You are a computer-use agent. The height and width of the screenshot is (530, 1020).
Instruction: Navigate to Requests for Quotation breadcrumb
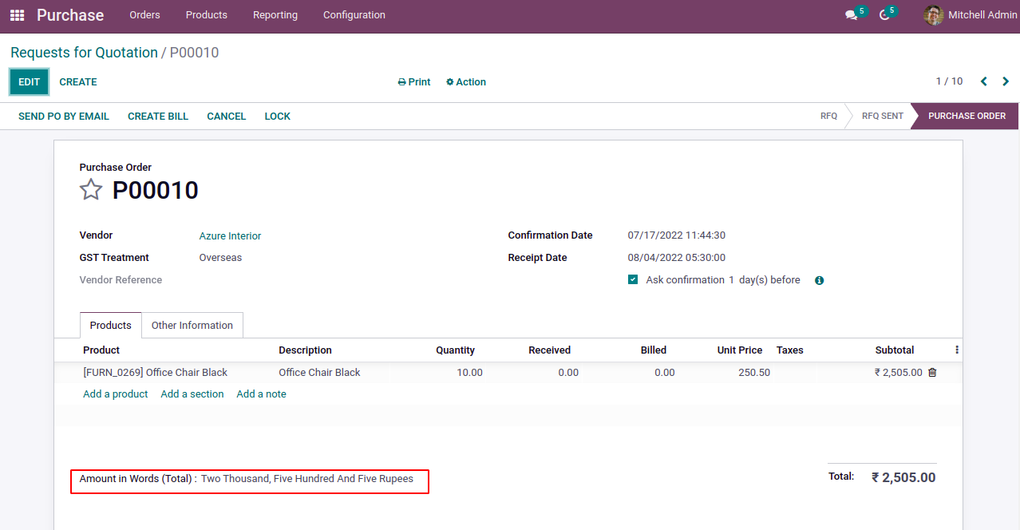tap(84, 53)
